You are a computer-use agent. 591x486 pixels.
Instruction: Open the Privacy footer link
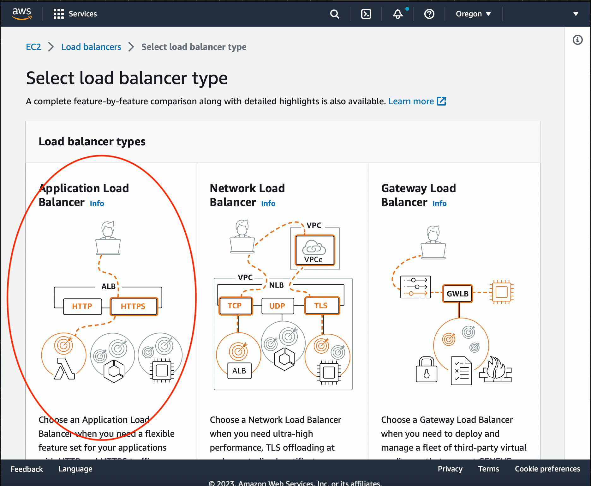click(450, 469)
